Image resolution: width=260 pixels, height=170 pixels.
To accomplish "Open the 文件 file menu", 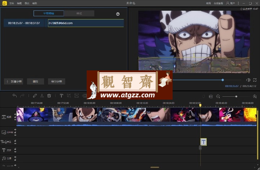I will [x=12, y=3].
